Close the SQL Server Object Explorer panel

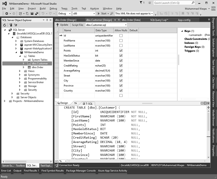tap(51, 20)
